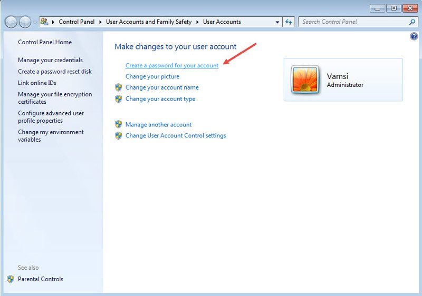
Task: Click Change your account name link
Action: point(162,87)
